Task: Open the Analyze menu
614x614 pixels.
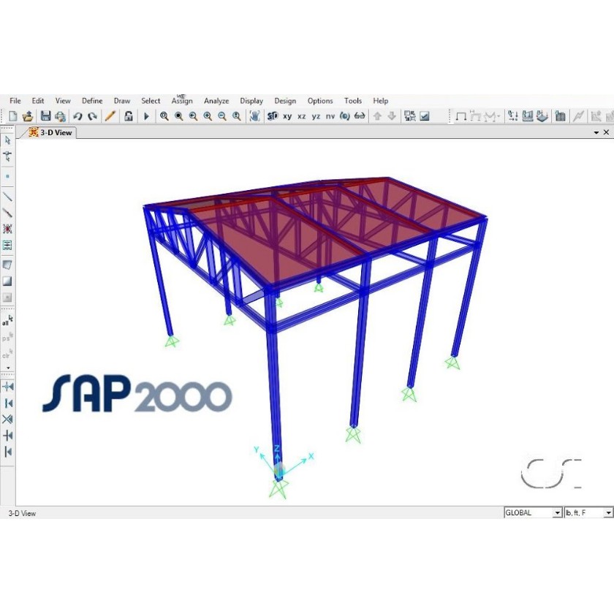Action: [x=216, y=101]
